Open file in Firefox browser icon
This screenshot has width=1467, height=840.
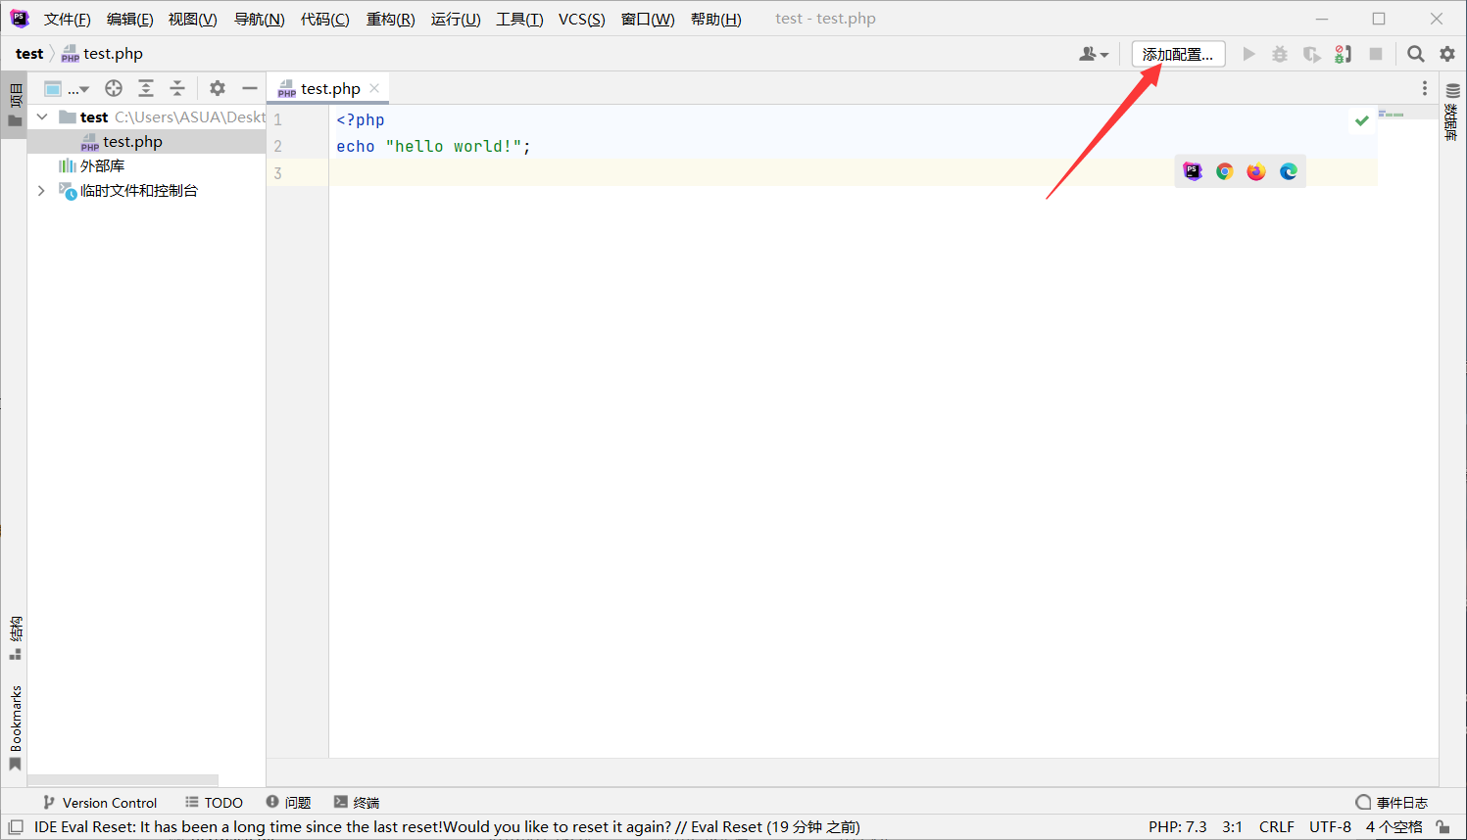(1256, 171)
